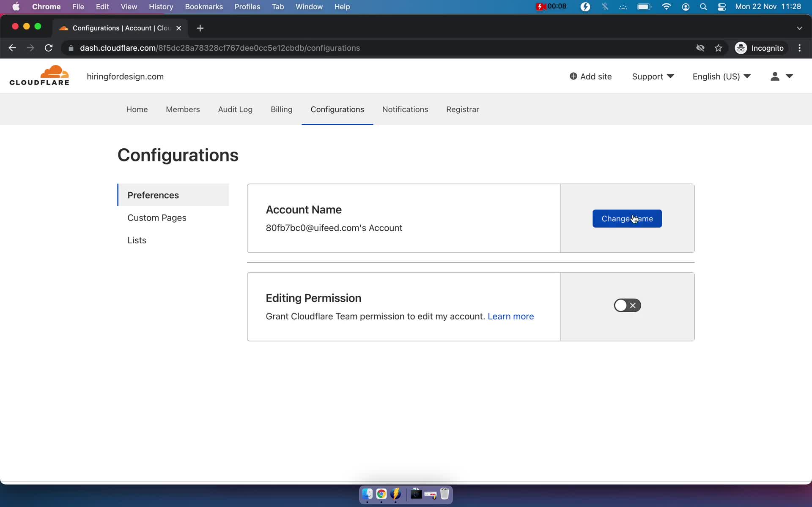
Task: Select the Configurations tab
Action: (337, 109)
